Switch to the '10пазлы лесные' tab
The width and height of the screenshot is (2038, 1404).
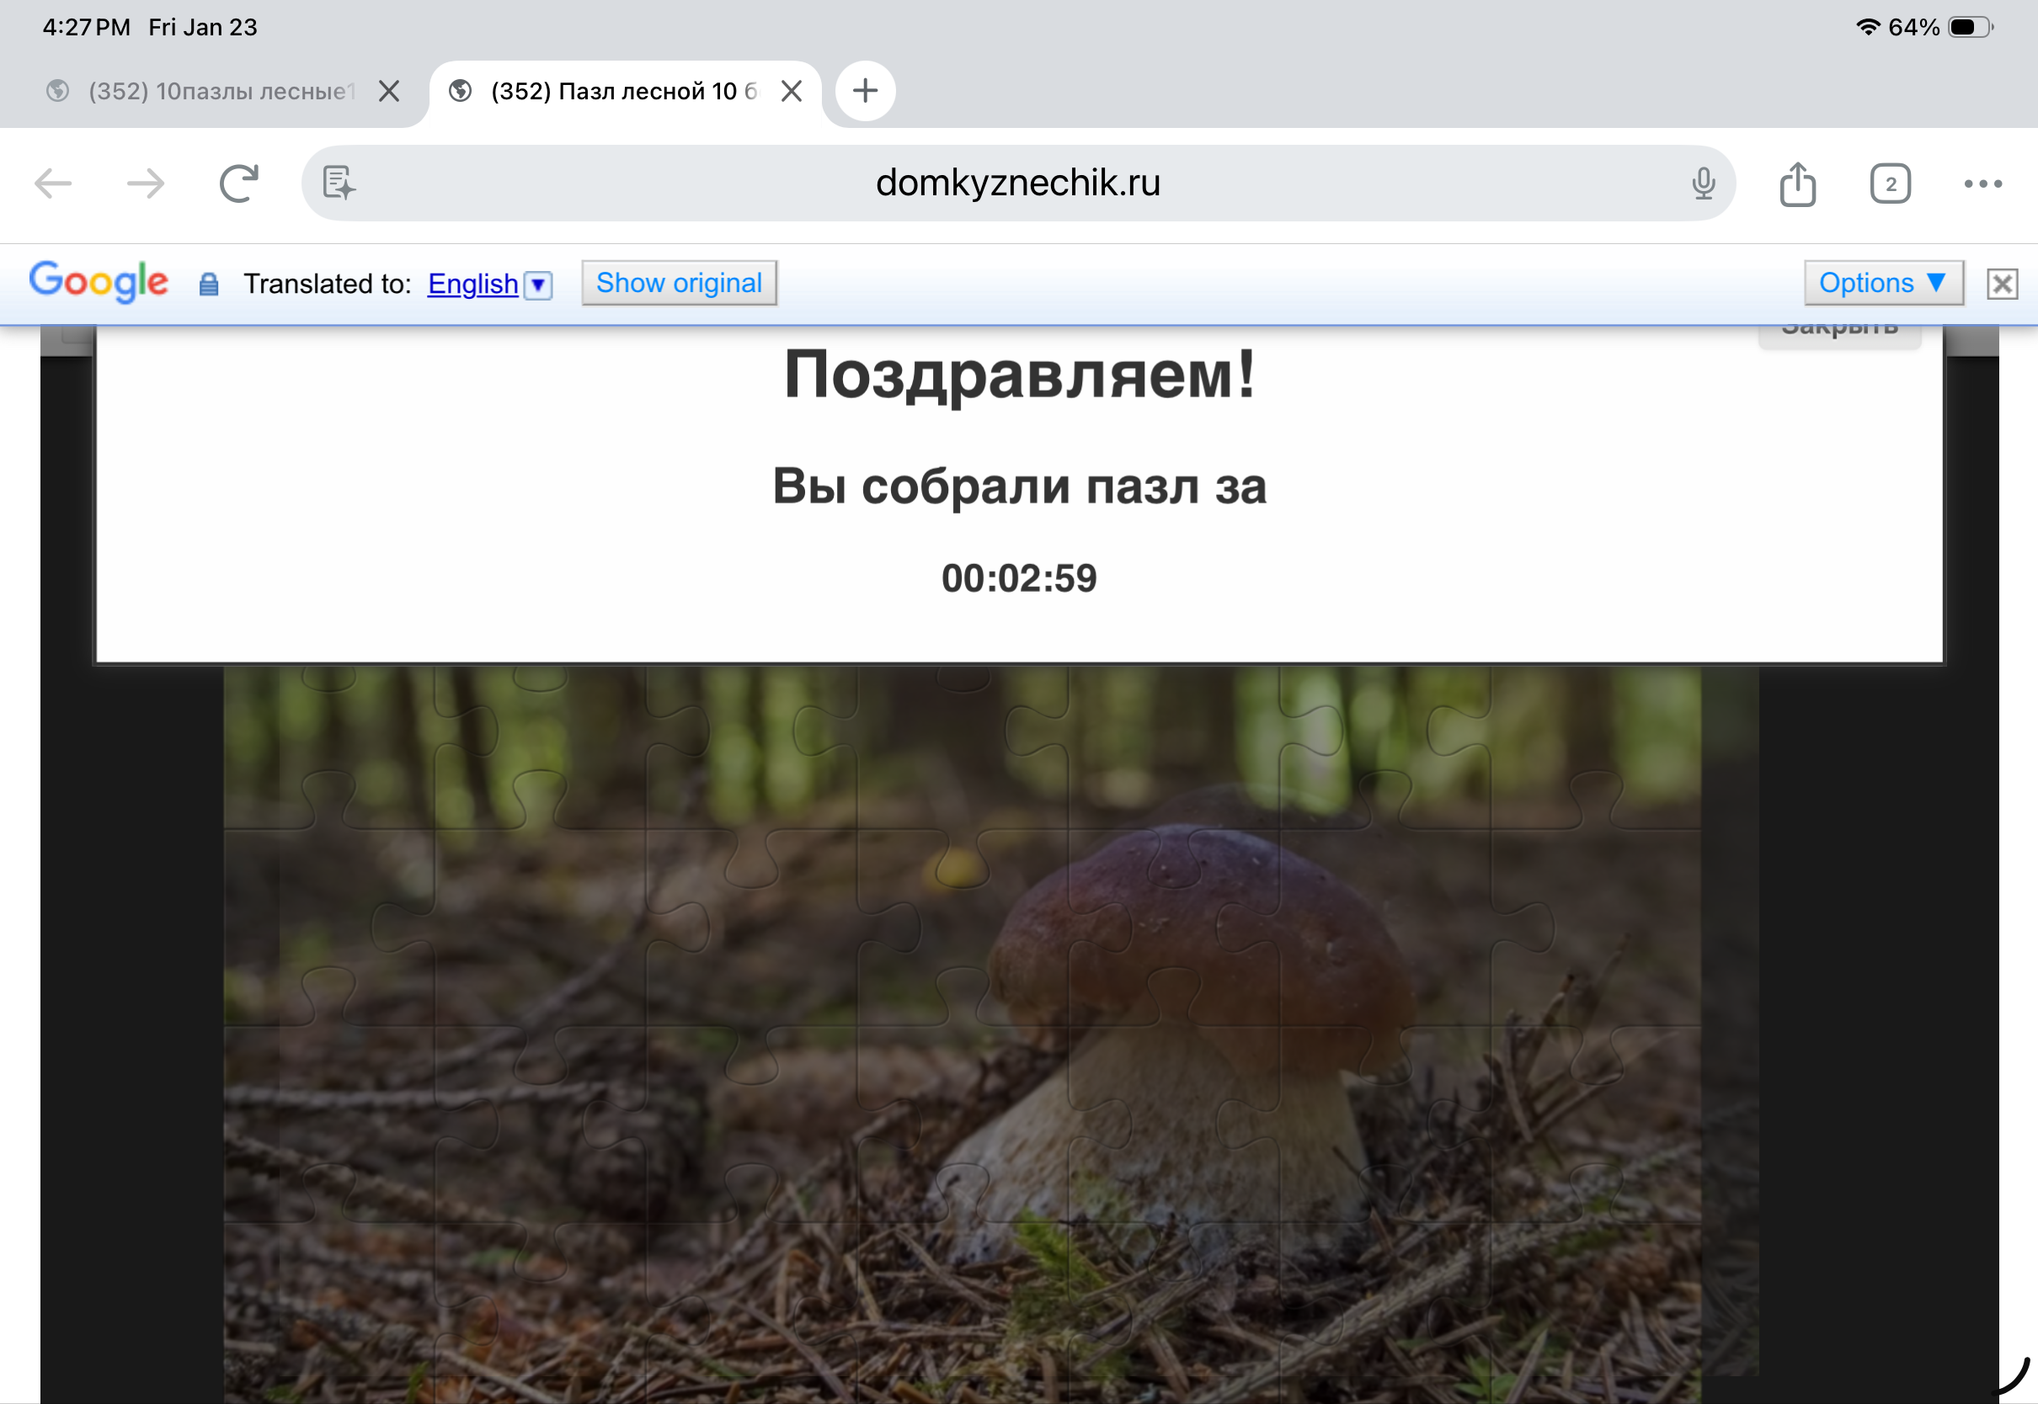point(220,91)
